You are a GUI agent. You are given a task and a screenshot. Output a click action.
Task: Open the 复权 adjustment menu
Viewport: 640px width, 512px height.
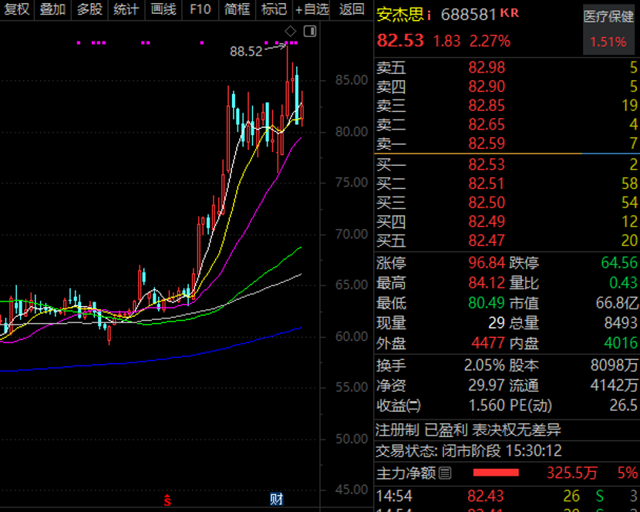tap(17, 9)
